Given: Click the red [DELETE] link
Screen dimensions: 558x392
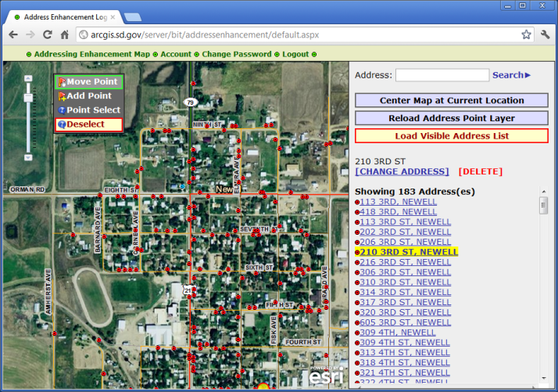Looking at the screenshot, I should pyautogui.click(x=481, y=172).
